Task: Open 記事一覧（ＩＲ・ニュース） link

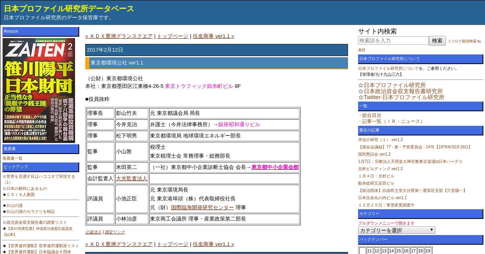Action: (393, 121)
